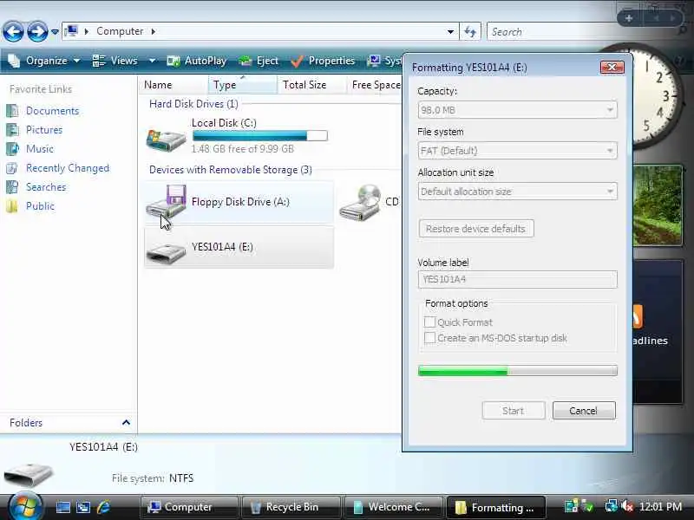The height and width of the screenshot is (520, 694).
Task: Click the Volume label text field
Action: 517,279
